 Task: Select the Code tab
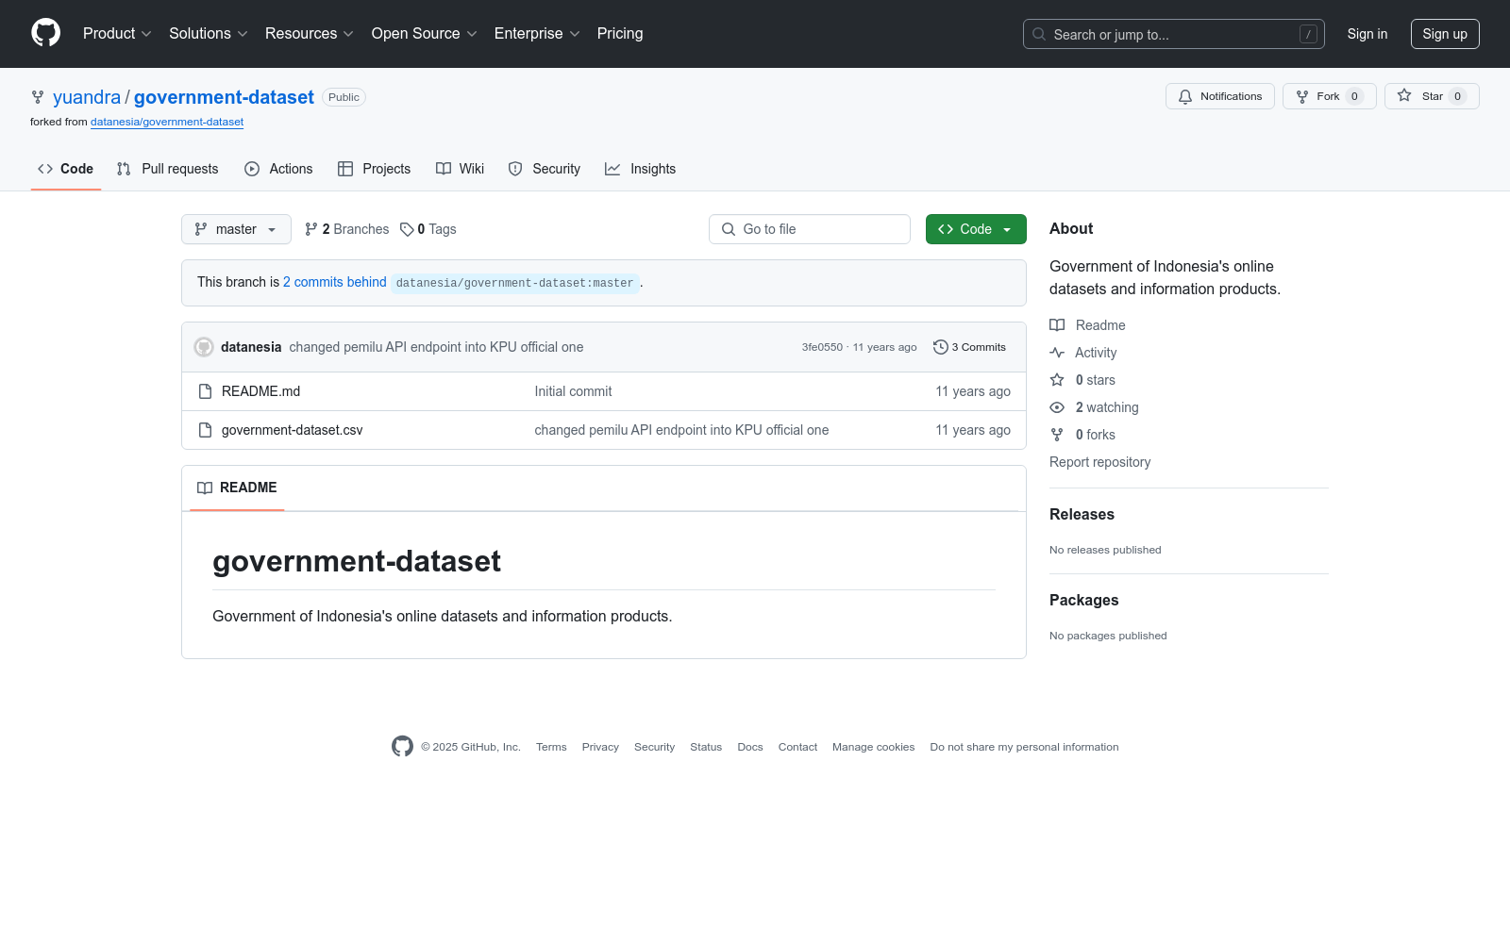pyautogui.click(x=66, y=169)
